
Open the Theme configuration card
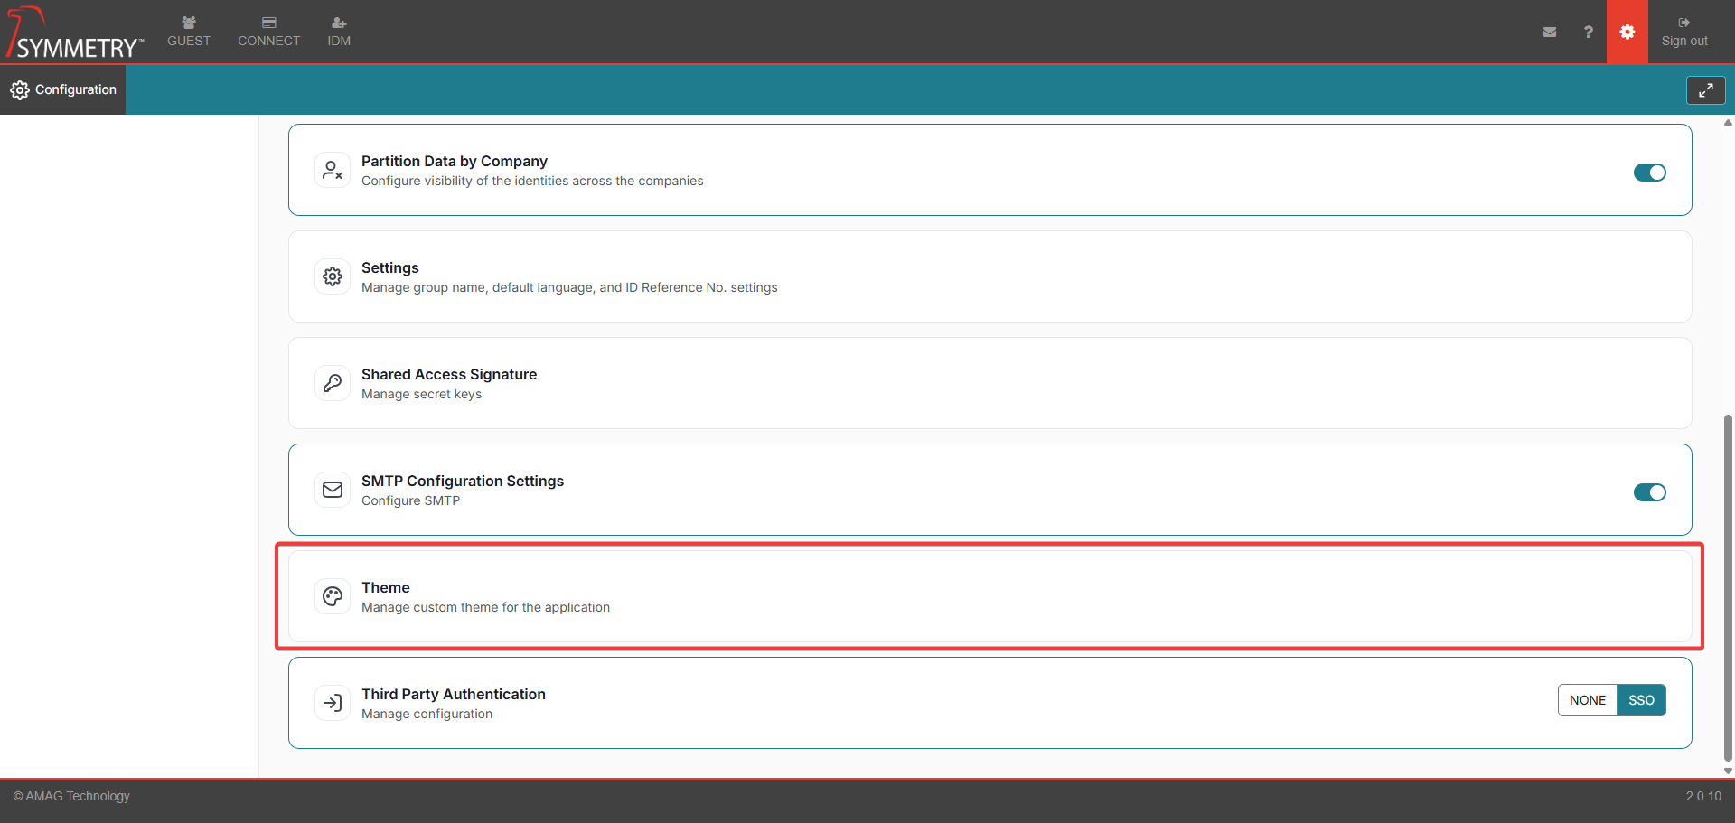tap(989, 596)
